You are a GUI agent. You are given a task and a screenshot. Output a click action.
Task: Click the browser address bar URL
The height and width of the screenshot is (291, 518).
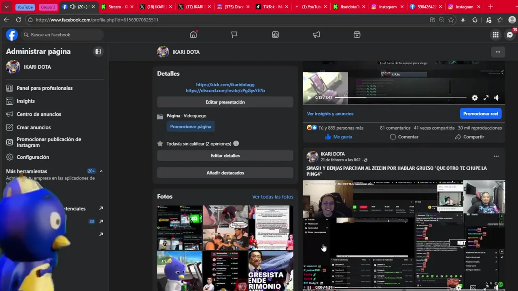[x=97, y=20]
